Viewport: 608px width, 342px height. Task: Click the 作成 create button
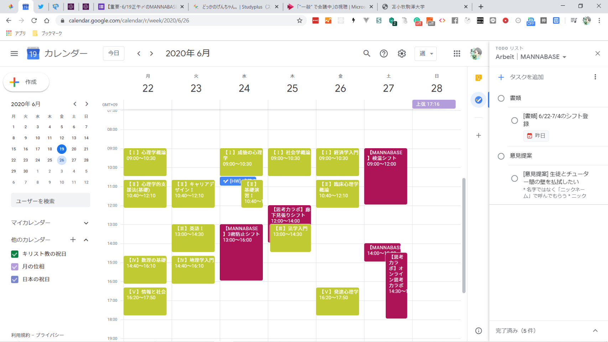click(26, 82)
